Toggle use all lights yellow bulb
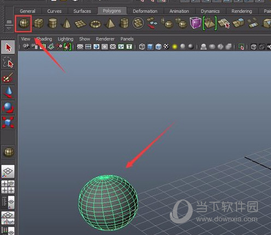 [x=175, y=47]
